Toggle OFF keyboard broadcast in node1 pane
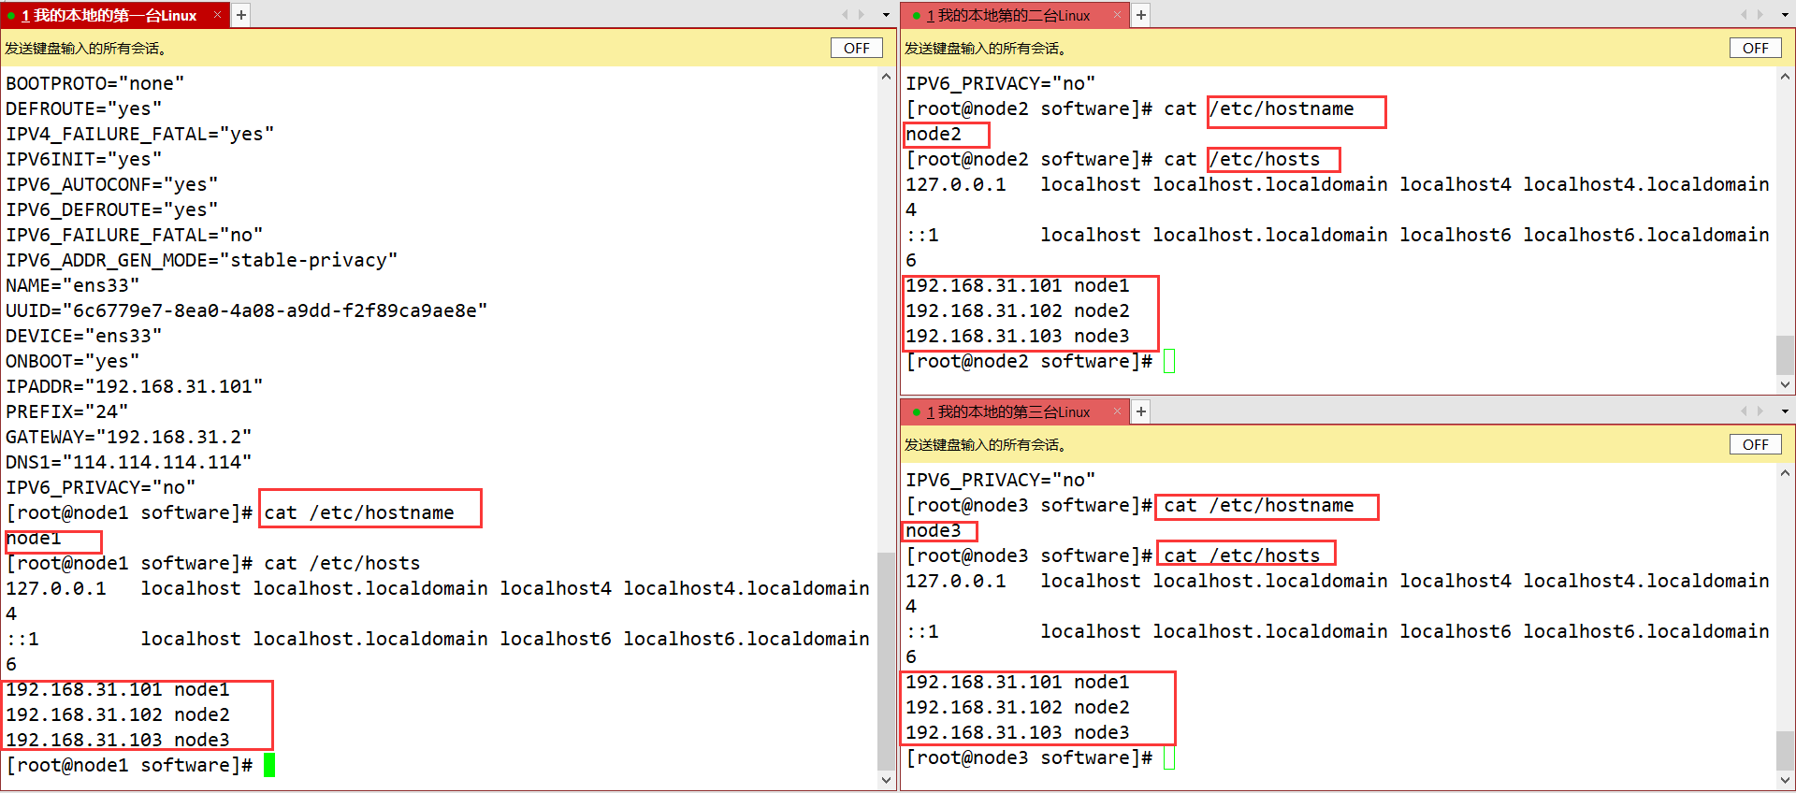 [856, 48]
